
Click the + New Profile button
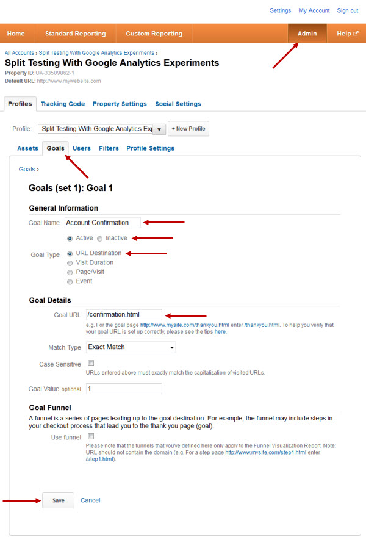(x=188, y=129)
